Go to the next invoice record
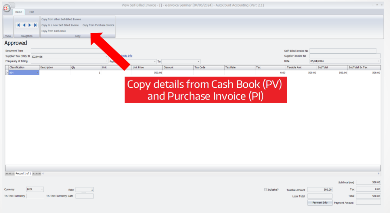 pyautogui.click(x=30, y=25)
